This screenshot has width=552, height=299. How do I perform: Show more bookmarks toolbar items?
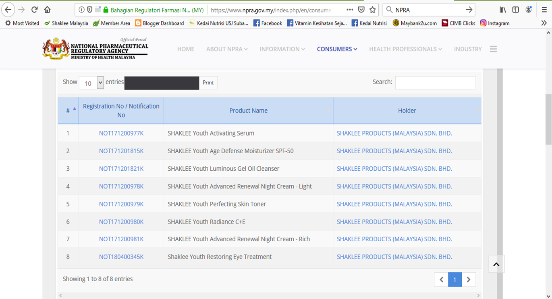click(x=544, y=23)
